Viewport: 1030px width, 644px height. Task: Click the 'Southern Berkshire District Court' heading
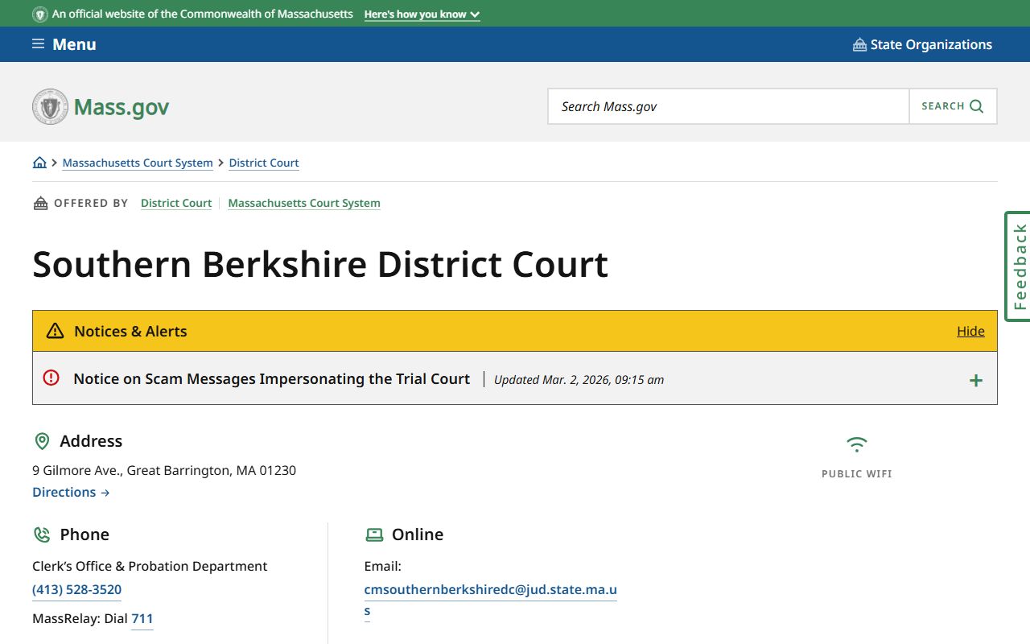[x=320, y=264]
